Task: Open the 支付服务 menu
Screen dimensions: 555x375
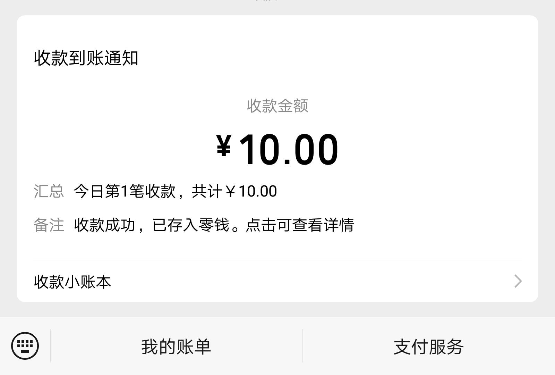Action: click(429, 347)
